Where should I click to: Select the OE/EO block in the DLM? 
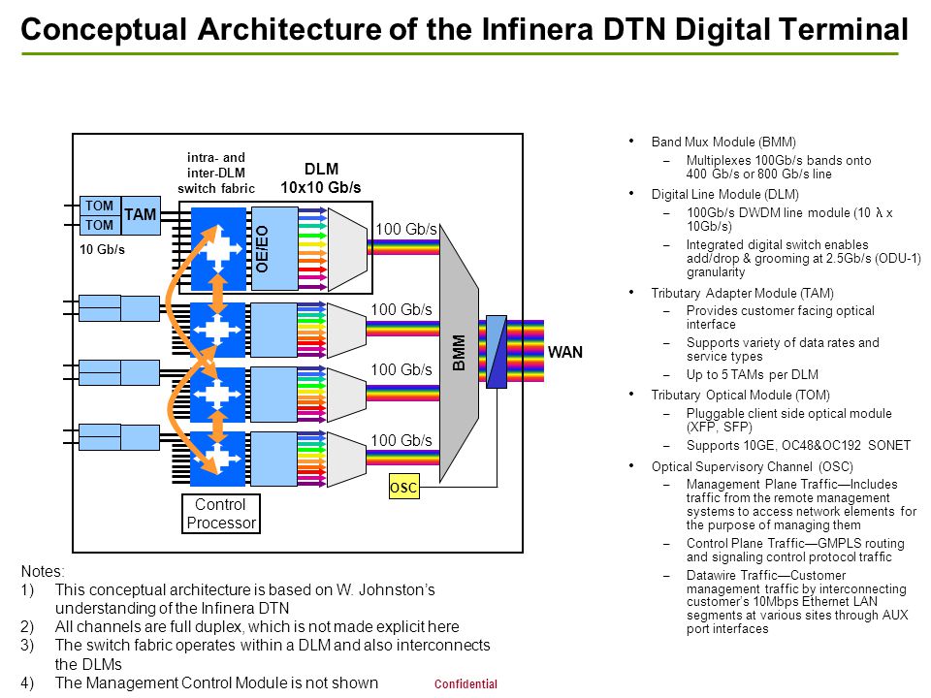pyautogui.click(x=274, y=249)
